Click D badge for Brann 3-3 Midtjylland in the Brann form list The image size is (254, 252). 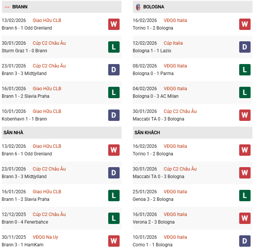pyautogui.click(x=114, y=70)
